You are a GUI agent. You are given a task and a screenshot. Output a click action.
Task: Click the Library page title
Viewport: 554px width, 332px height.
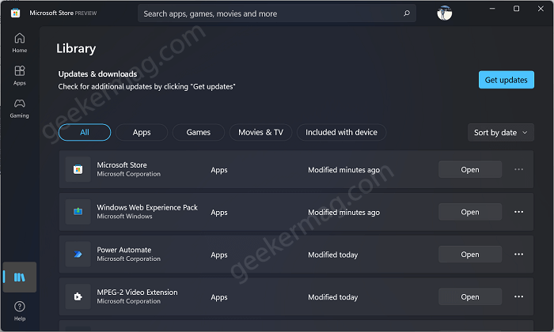coord(76,48)
